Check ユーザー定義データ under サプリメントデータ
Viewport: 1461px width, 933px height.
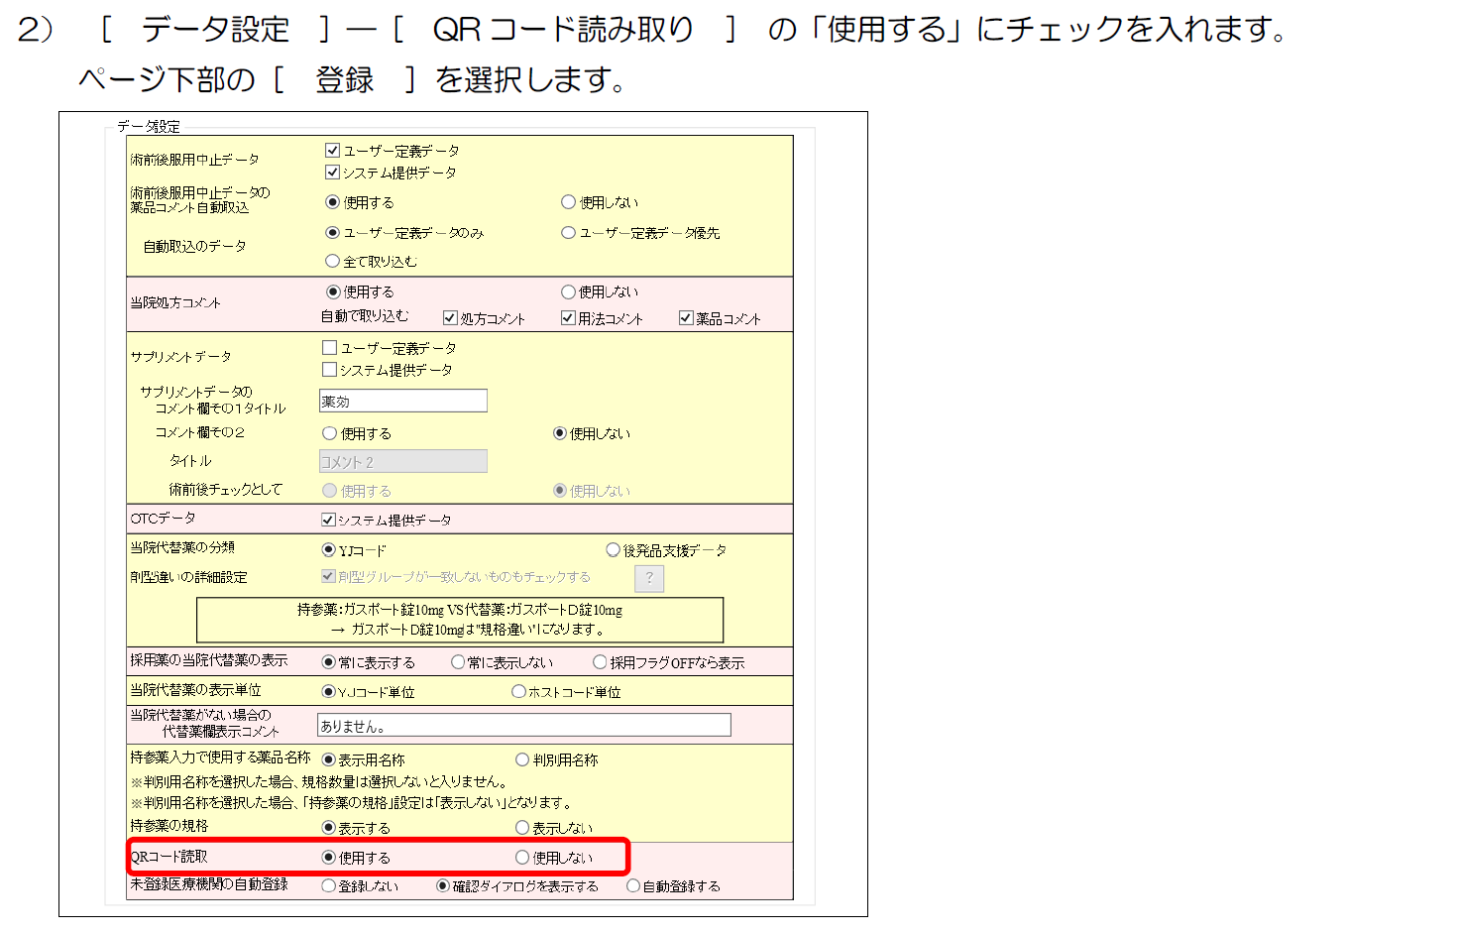pyautogui.click(x=330, y=348)
